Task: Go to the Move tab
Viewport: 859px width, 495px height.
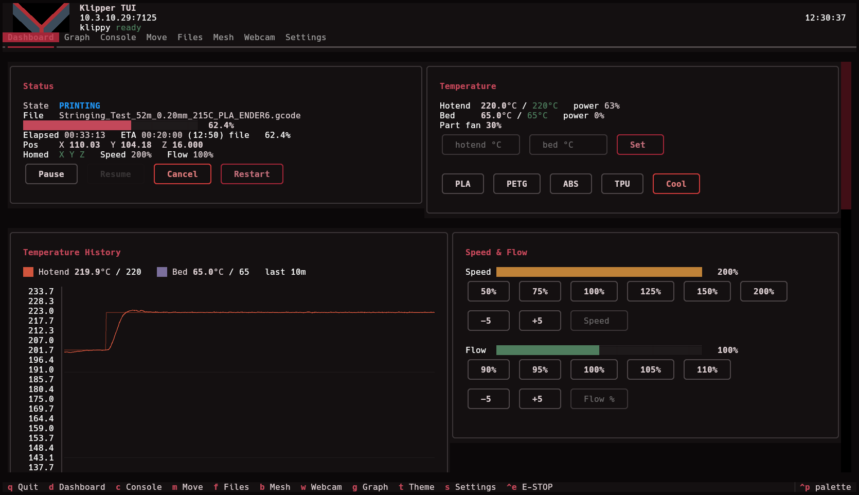Action: tap(157, 37)
